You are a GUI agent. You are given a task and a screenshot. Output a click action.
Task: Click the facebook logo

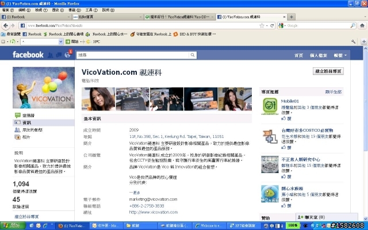[28, 55]
